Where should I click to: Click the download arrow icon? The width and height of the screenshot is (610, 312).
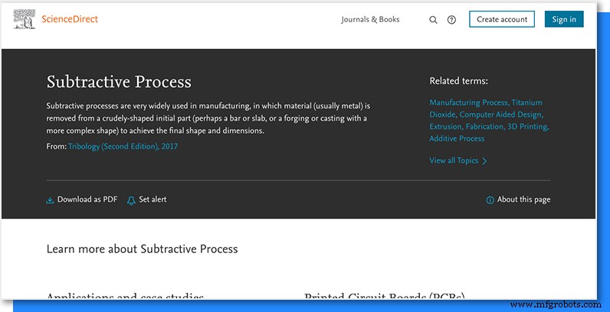pyautogui.click(x=50, y=200)
